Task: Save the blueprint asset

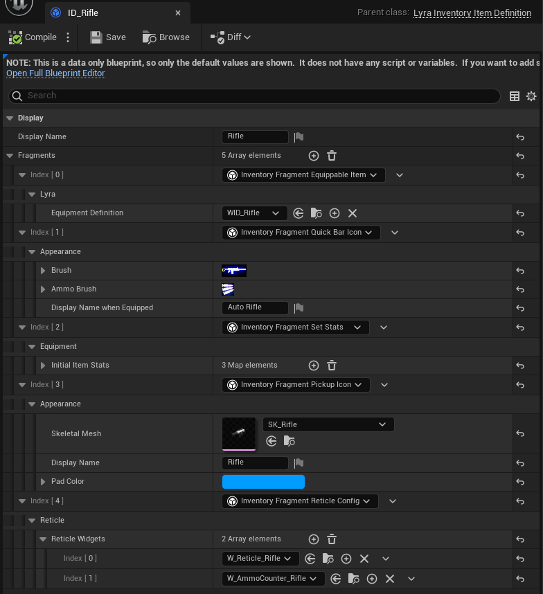Action: pyautogui.click(x=108, y=37)
